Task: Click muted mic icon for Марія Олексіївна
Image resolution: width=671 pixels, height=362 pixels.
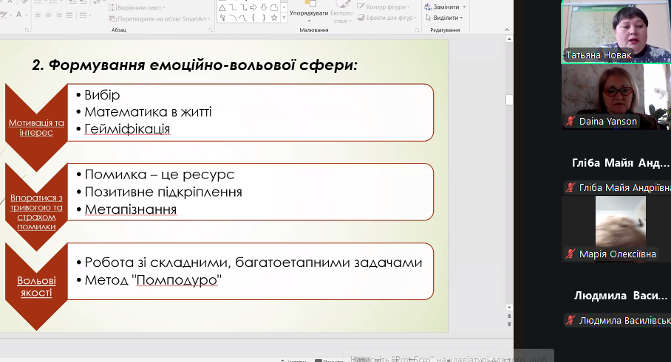Action: coord(570,254)
